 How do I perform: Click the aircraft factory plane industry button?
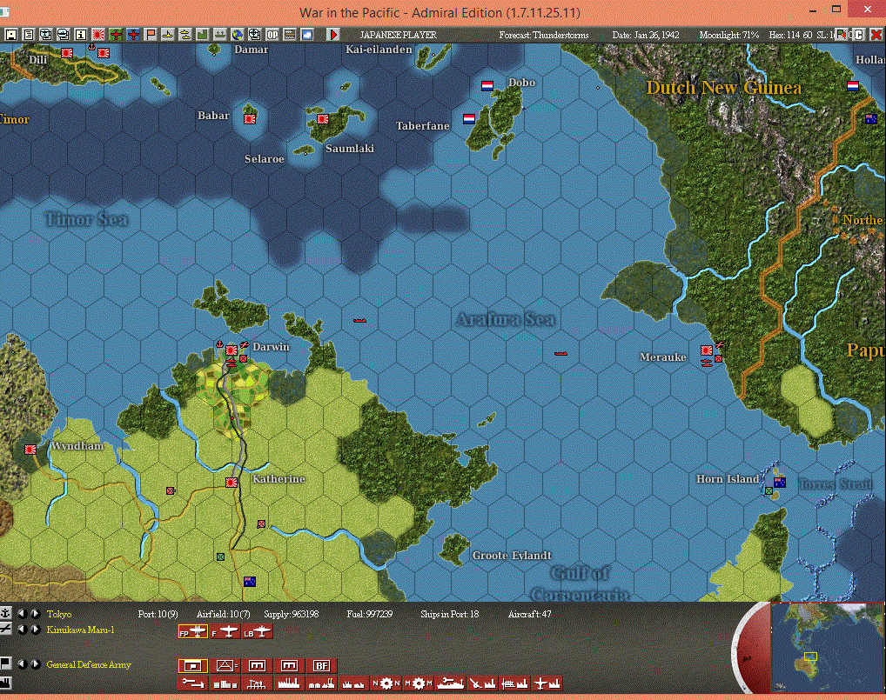point(547,683)
